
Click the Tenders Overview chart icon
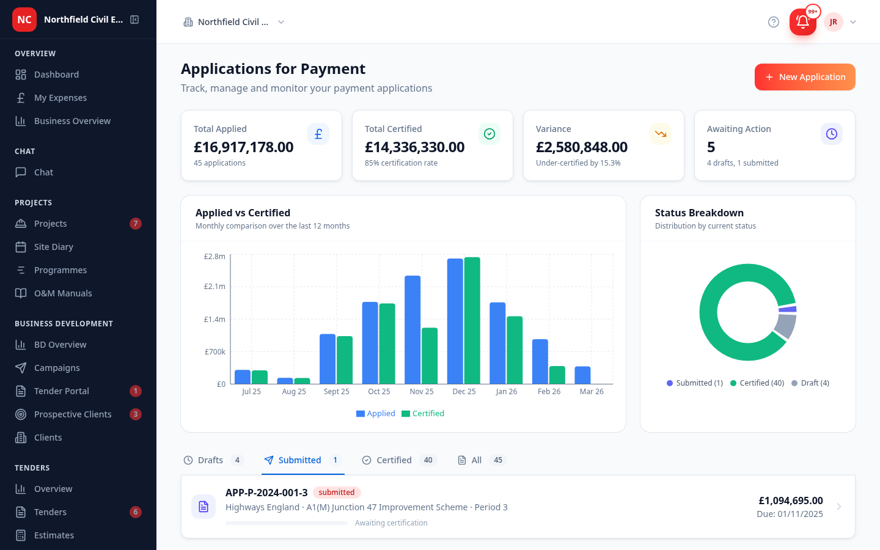21,489
